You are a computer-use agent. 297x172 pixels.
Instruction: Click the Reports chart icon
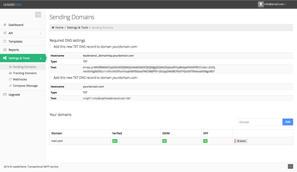[x=5, y=50]
